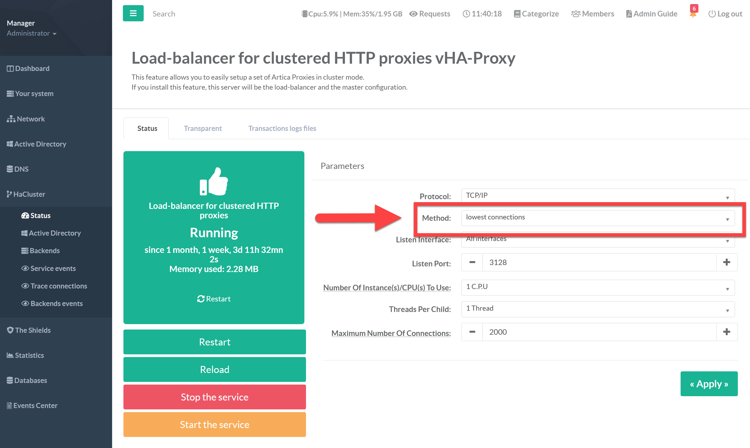The image size is (750, 448).
Task: Expand the Administrator account dropdown
Action: tap(31, 33)
